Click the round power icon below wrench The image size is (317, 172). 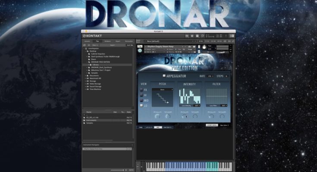(140, 50)
